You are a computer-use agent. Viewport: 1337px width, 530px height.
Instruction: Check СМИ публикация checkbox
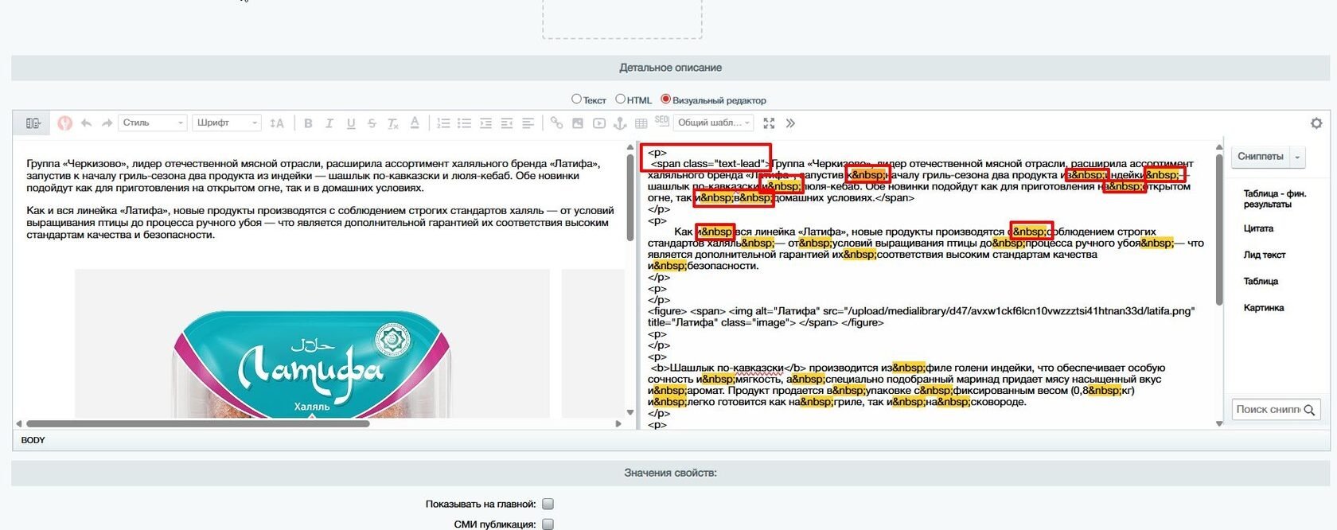click(548, 524)
